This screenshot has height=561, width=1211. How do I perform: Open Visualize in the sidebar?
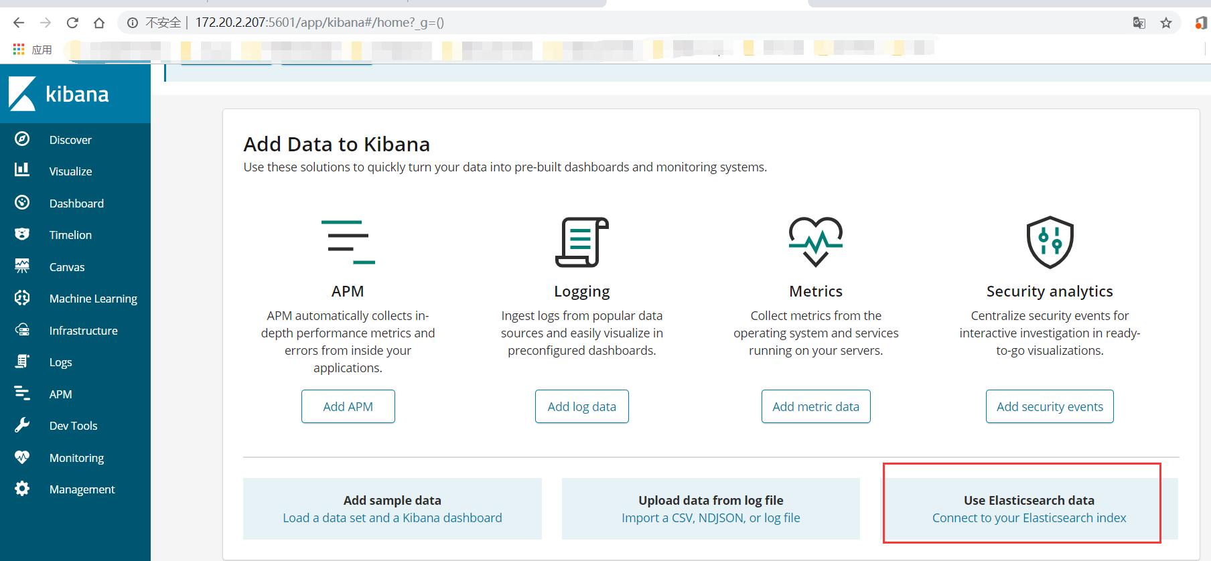click(70, 171)
